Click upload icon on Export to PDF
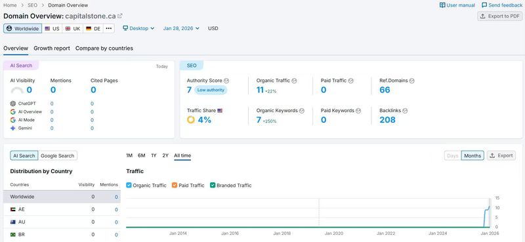The width and height of the screenshot is (525, 242). tap(483, 16)
